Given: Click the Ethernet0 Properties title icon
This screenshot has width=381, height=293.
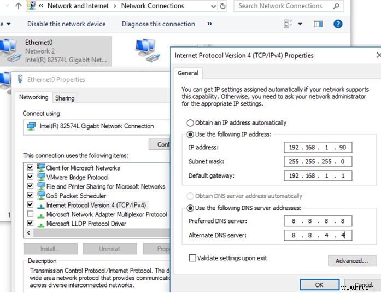Looking at the screenshot, I should (x=20, y=79).
